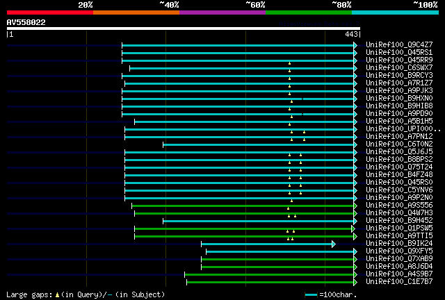Screen dimensions: 445x300
Task: Click the purple ~60% identity legend segment
Action: click(222, 12)
